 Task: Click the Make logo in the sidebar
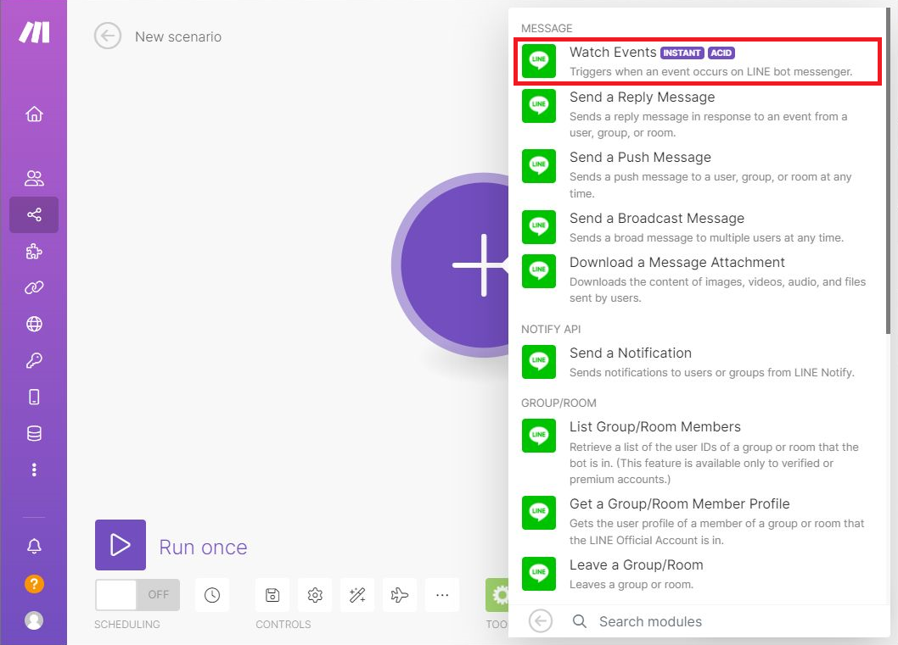(34, 32)
